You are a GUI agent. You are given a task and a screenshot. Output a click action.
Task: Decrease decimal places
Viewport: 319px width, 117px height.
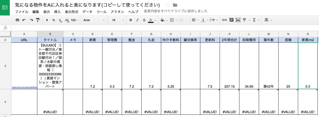pyautogui.click(x=60, y=20)
